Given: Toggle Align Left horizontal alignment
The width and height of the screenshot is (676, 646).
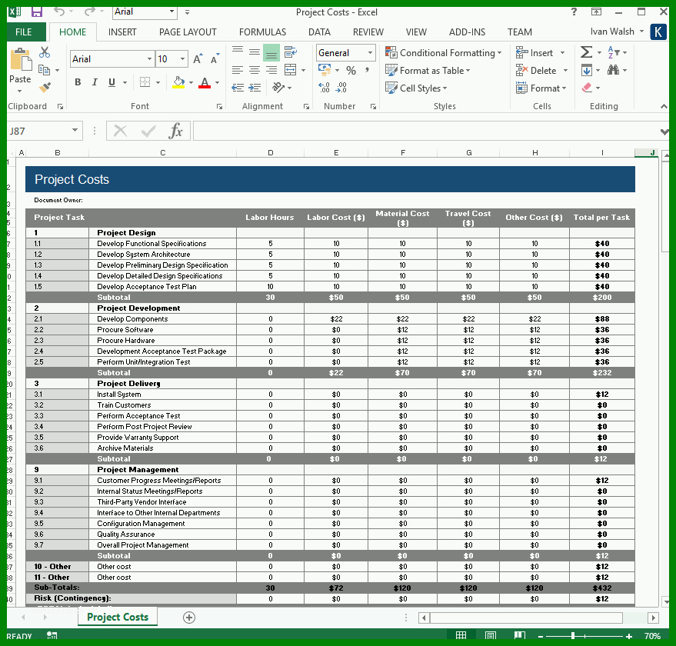Looking at the screenshot, I should point(238,70).
